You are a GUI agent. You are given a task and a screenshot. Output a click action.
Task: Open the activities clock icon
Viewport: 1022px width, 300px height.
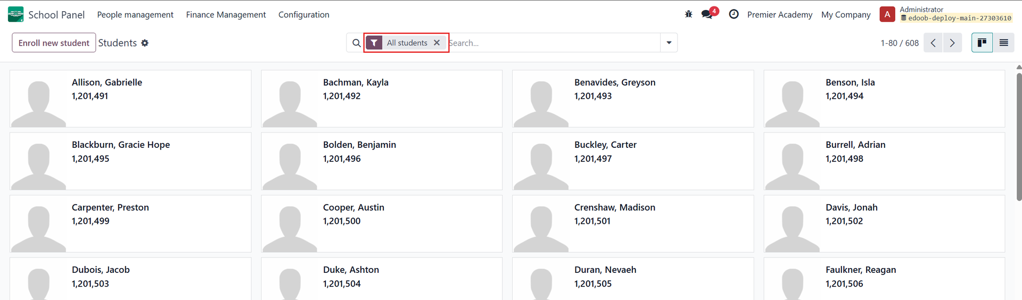click(x=733, y=14)
